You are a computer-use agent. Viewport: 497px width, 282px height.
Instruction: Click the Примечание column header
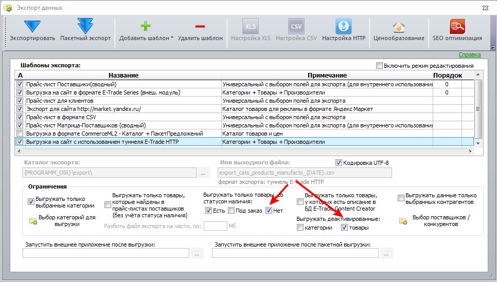(327, 76)
